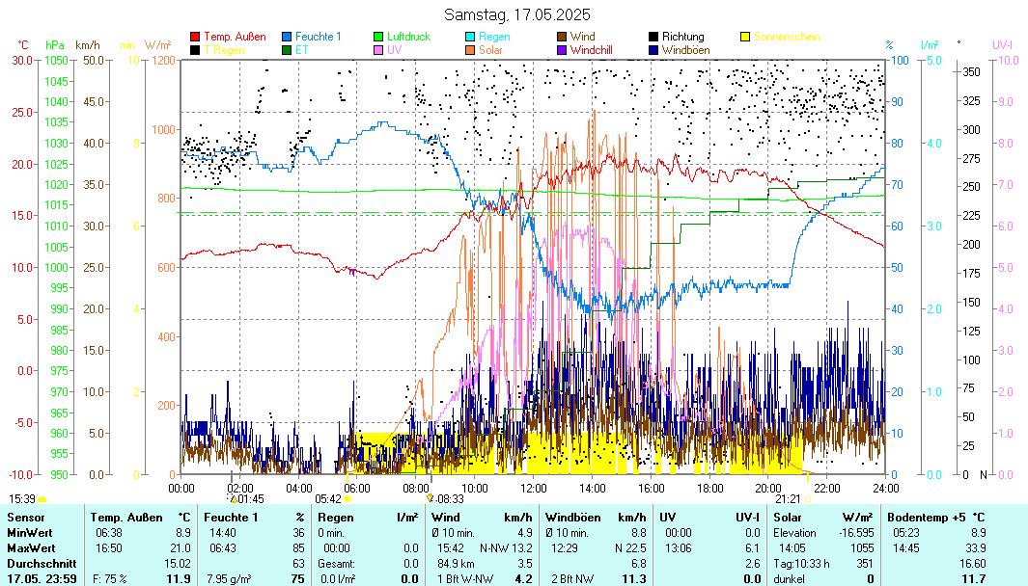
Task: Click the Richtung legend label
Action: tap(682, 37)
